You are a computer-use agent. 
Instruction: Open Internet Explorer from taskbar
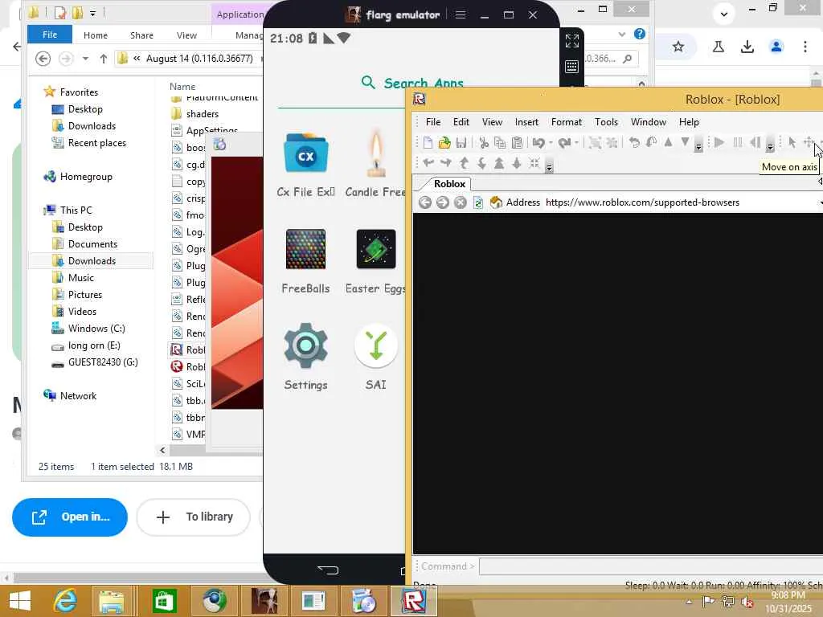(66, 601)
